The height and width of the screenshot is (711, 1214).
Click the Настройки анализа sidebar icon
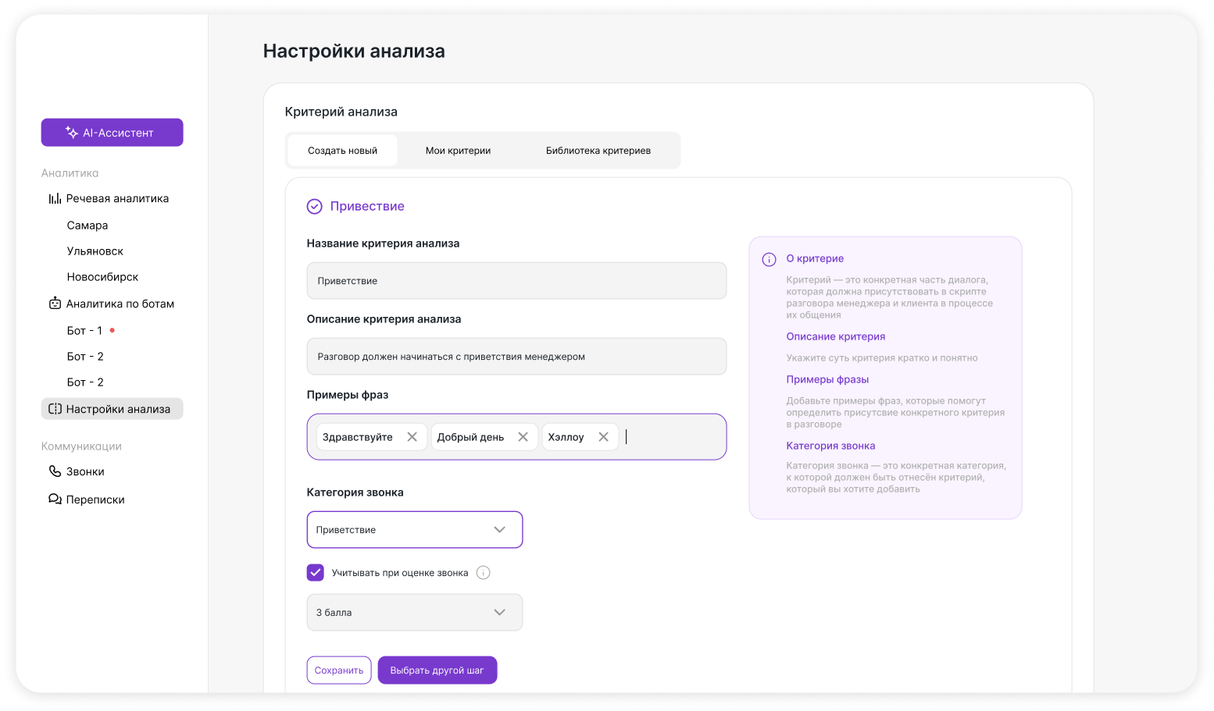pos(55,409)
